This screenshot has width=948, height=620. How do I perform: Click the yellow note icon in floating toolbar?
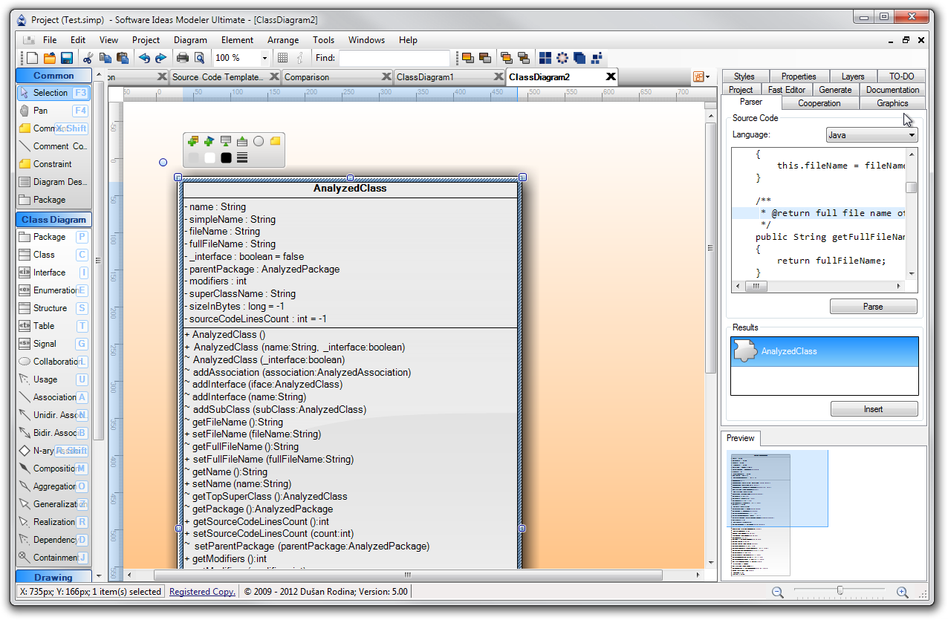point(275,141)
